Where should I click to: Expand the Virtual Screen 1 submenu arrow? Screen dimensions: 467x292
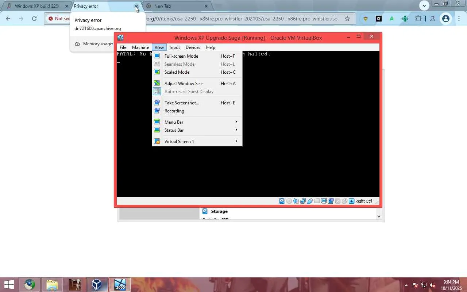point(236,141)
